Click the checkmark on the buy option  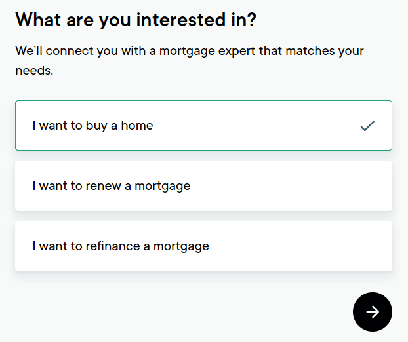click(x=367, y=126)
